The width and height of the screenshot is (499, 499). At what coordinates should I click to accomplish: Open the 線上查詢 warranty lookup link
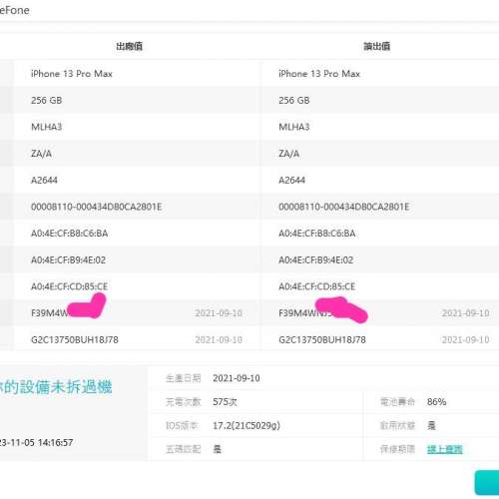point(445,449)
